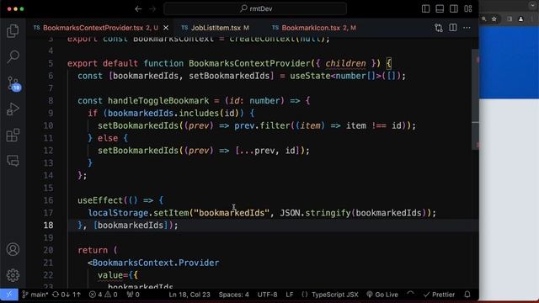
Task: Toggle the bottom panel layout icon
Action: tap(440, 9)
